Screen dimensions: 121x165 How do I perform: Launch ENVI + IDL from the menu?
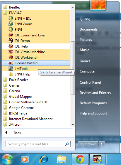coord(36,18)
